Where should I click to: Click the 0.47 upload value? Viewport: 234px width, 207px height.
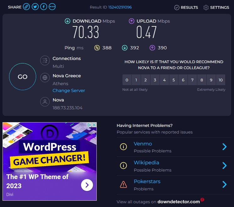click(x=146, y=32)
